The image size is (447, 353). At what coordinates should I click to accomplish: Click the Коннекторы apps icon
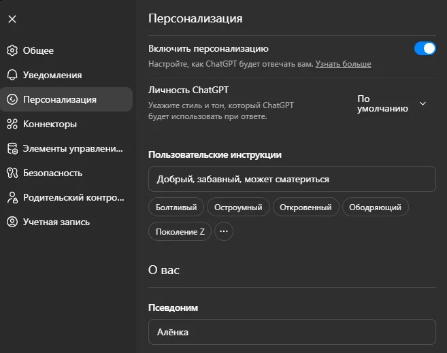coord(12,124)
